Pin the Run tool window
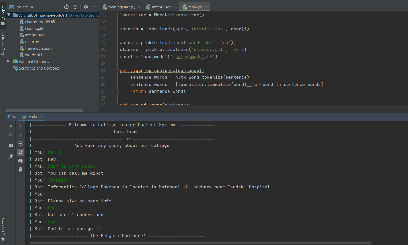Screen dimensions: 408x245 point(11,156)
